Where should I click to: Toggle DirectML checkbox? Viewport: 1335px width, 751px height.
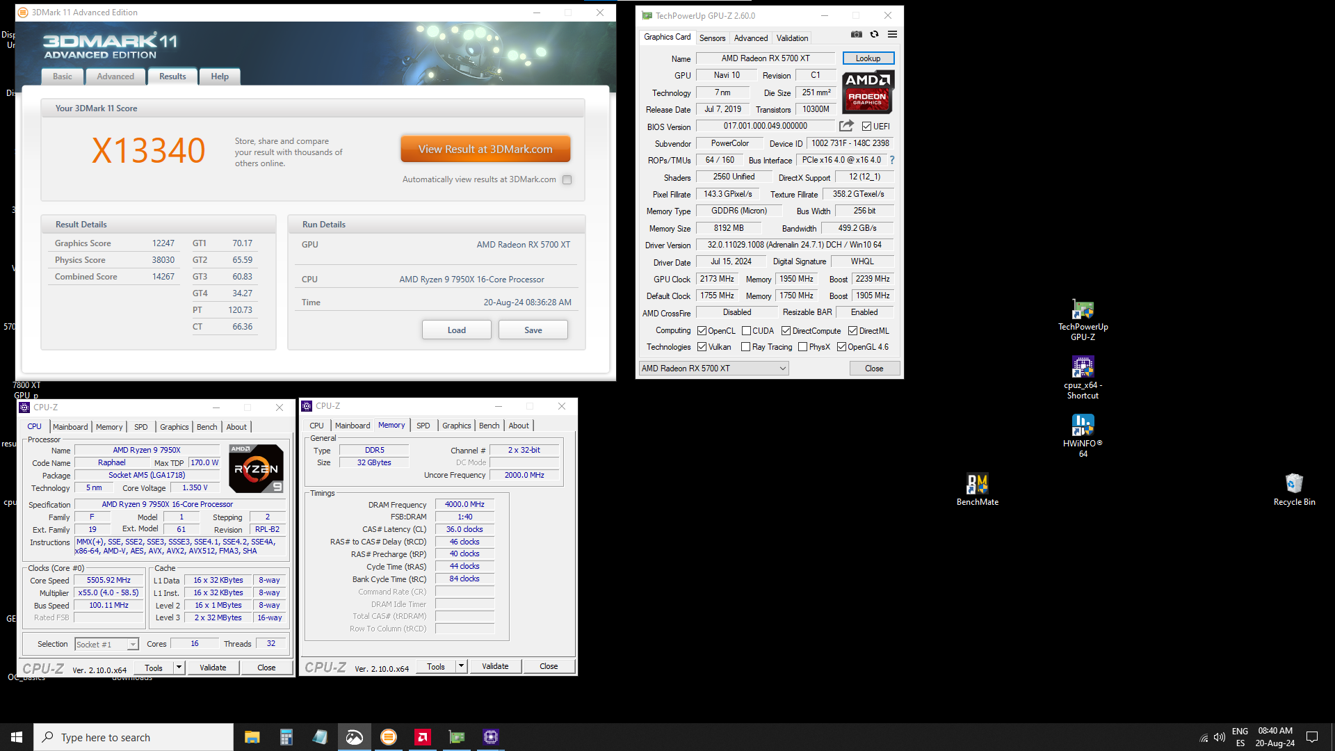853,331
